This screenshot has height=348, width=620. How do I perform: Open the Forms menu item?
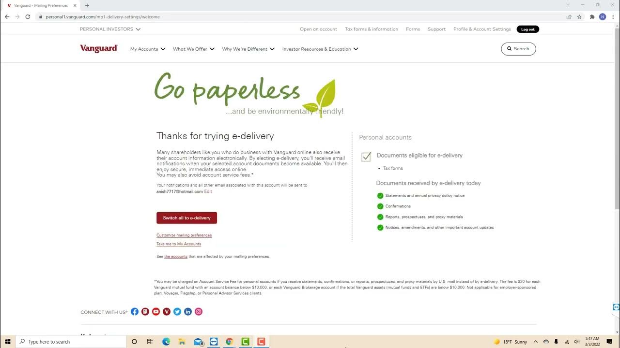tap(413, 29)
